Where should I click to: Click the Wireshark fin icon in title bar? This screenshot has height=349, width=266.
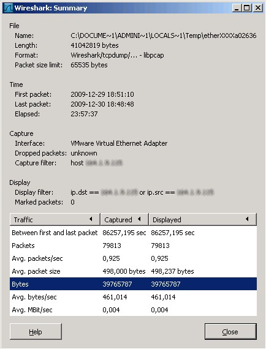pyautogui.click(x=9, y=8)
